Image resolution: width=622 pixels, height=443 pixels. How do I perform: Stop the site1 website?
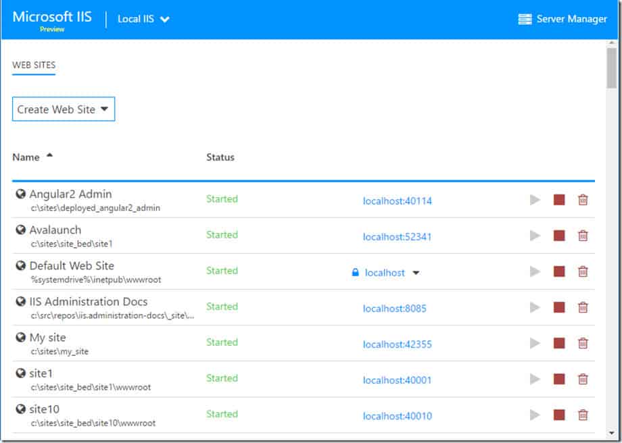(x=559, y=380)
